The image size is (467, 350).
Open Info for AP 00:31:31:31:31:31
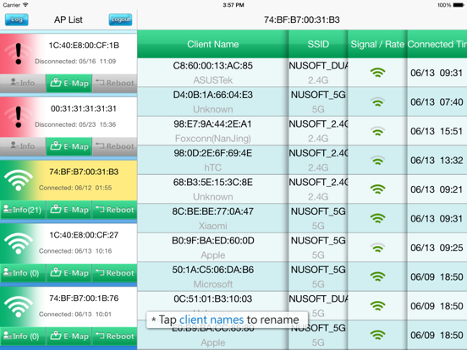pyautogui.click(x=23, y=146)
